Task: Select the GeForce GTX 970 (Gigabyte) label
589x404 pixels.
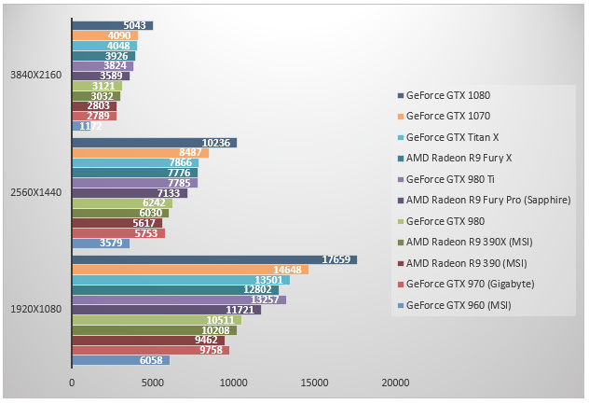Action: coord(470,284)
